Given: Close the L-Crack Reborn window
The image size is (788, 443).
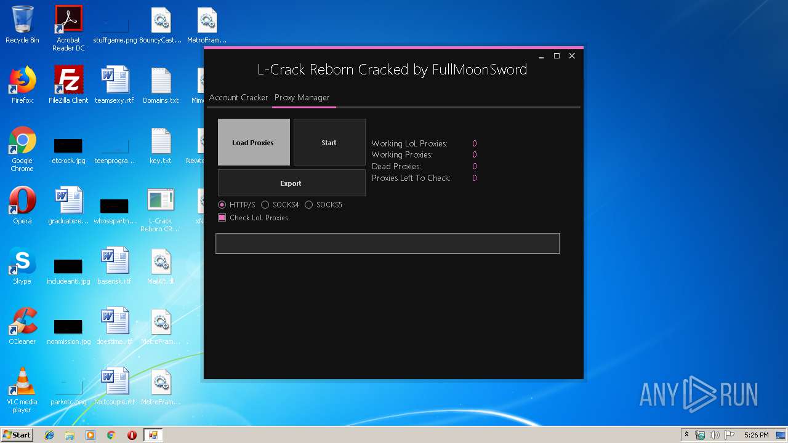Looking at the screenshot, I should [572, 56].
